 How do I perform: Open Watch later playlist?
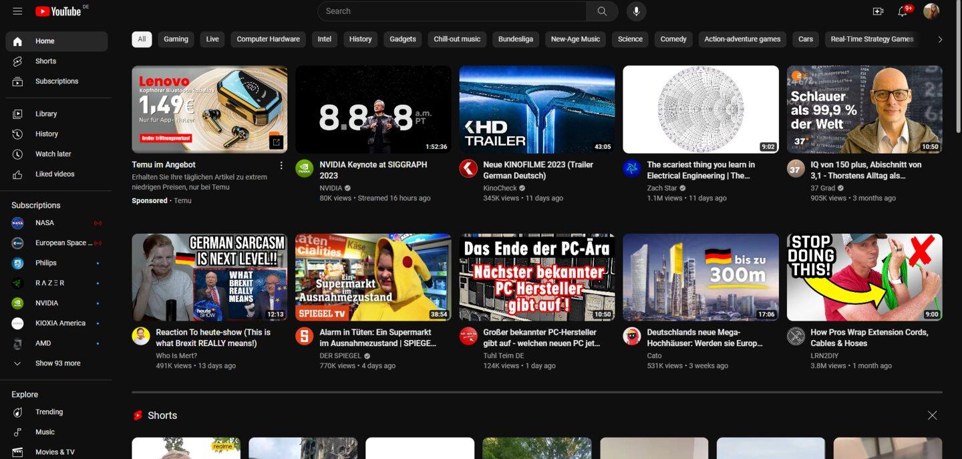click(x=57, y=154)
